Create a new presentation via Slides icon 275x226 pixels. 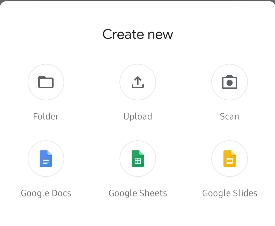point(229,159)
